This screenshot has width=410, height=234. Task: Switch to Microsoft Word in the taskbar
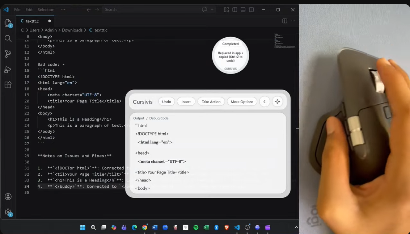pyautogui.click(x=155, y=227)
